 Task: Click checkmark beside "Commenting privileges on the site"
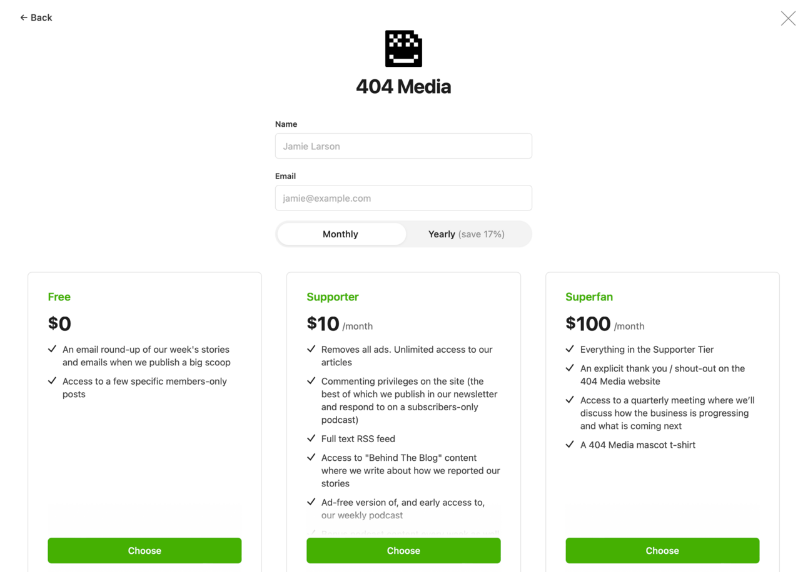coord(311,381)
